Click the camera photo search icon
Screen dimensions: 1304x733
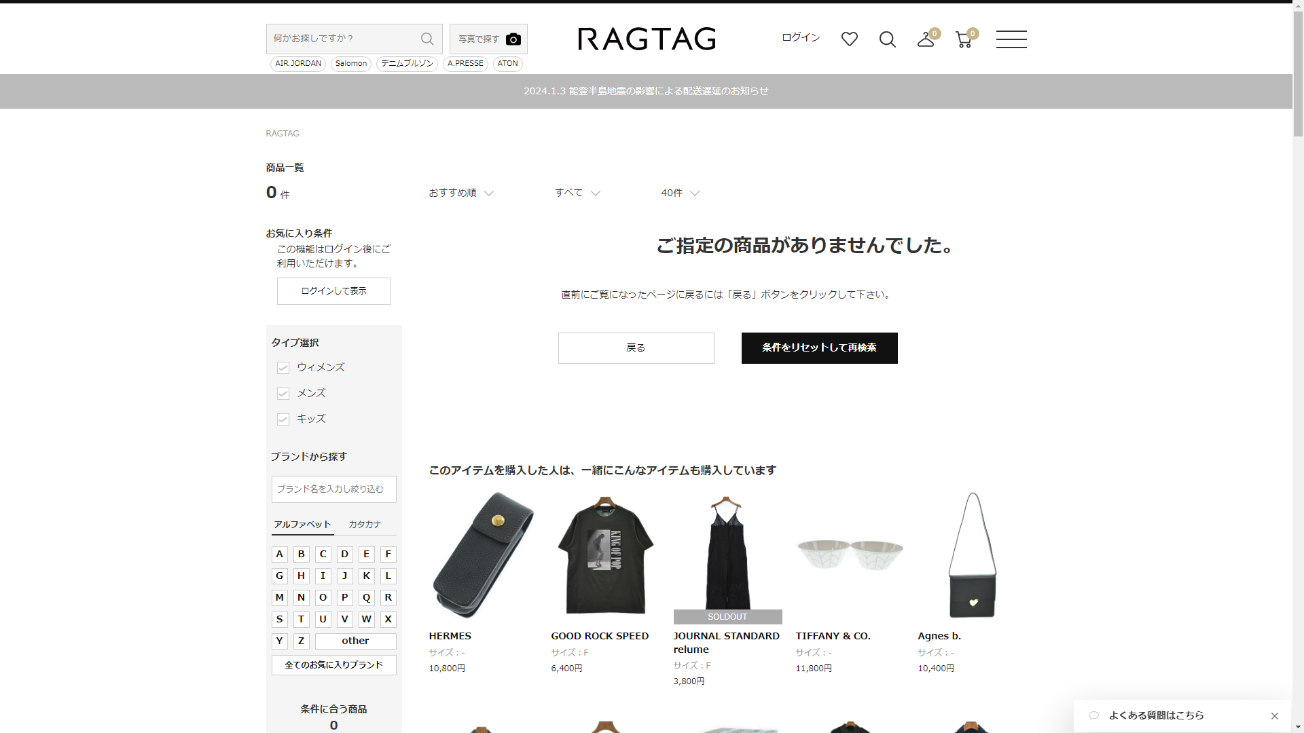(513, 39)
